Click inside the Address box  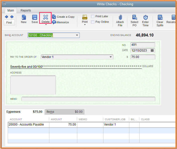coord(33,85)
